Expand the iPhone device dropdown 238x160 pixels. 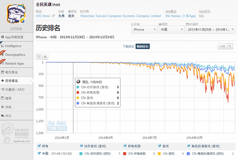pos(144,30)
